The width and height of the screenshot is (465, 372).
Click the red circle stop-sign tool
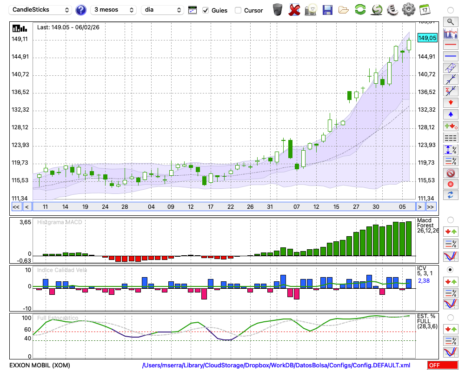click(450, 173)
